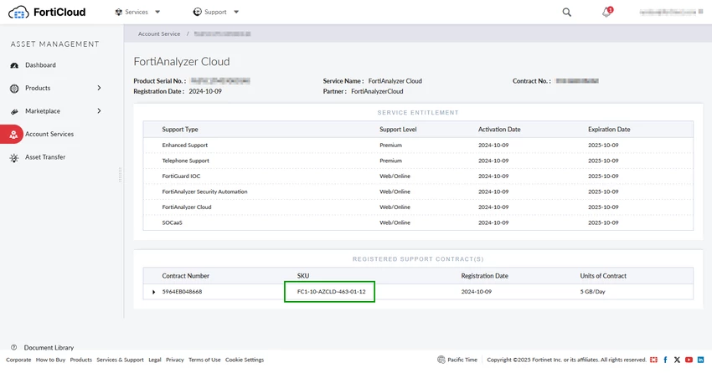Viewport: 712px width, 373px height.
Task: Open the Services dropdown arrow
Action: [x=157, y=13]
